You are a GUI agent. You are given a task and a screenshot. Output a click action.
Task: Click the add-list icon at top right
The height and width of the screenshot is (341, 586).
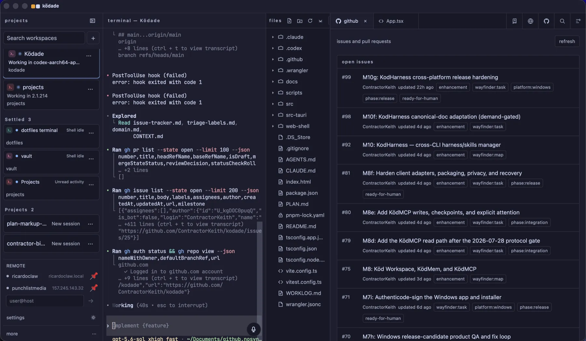click(578, 21)
